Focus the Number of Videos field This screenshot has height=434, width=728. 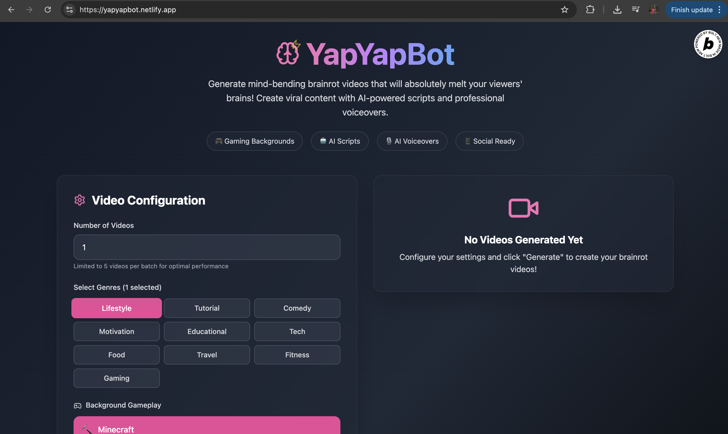tap(207, 247)
